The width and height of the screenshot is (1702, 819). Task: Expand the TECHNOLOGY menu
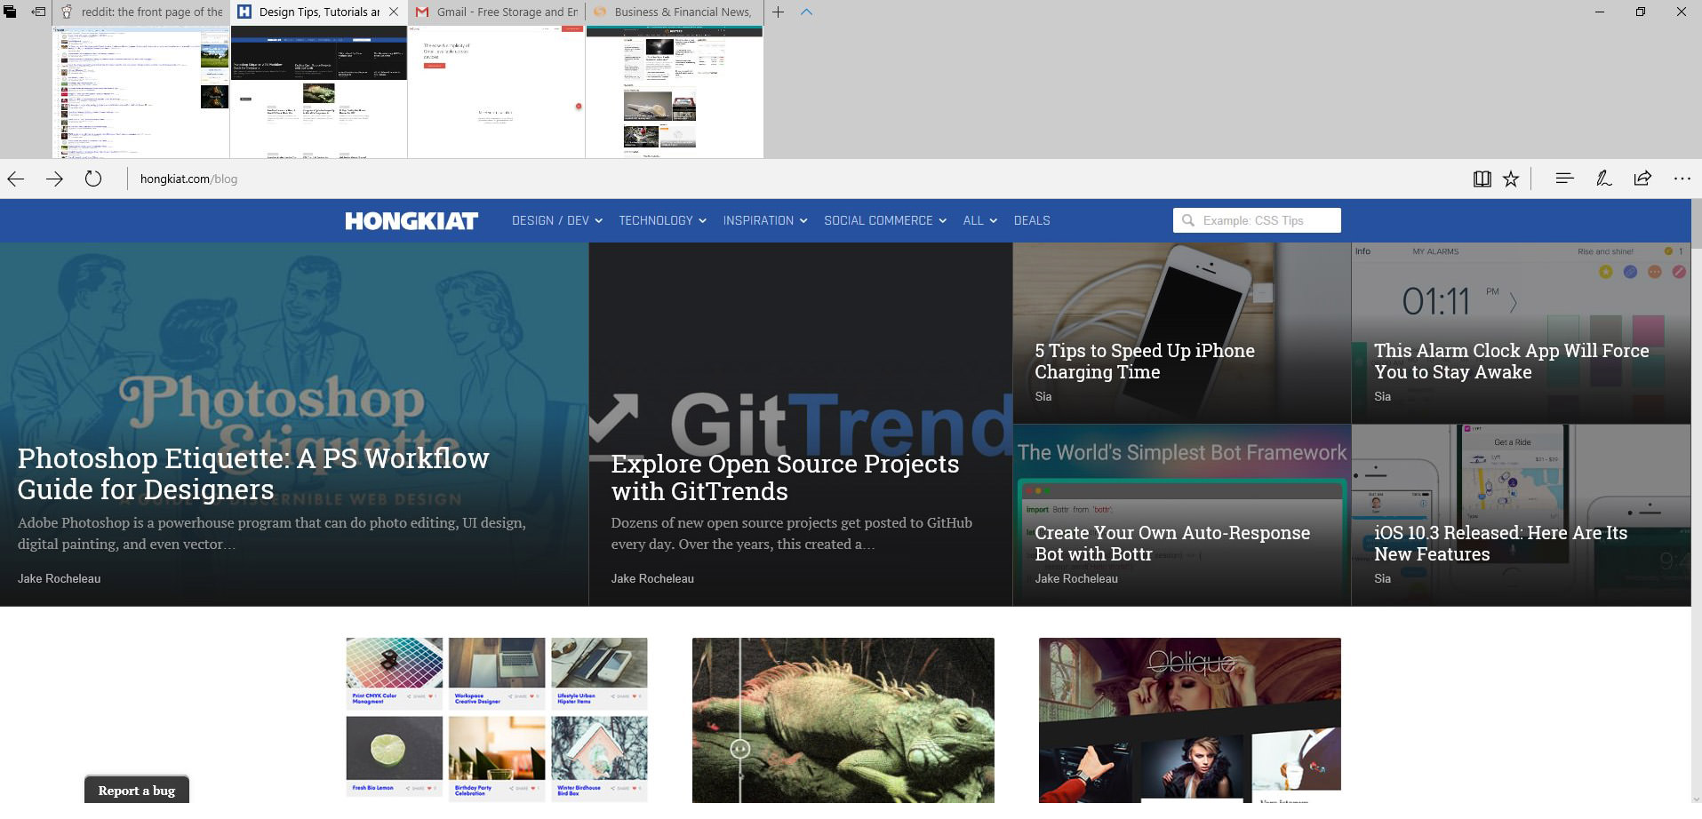pos(663,220)
